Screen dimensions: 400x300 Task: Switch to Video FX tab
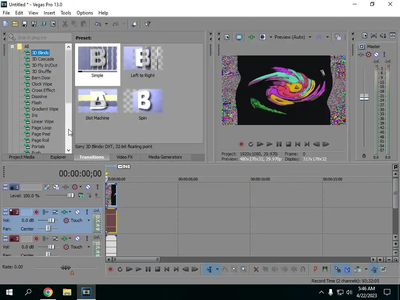125,157
